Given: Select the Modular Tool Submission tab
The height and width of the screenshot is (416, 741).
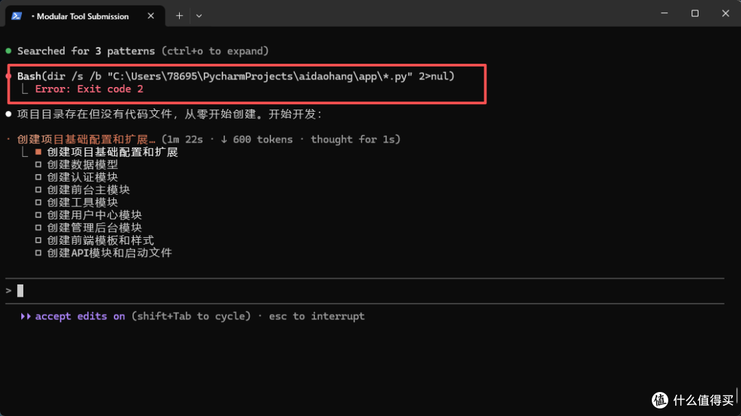Looking at the screenshot, I should click(x=82, y=15).
